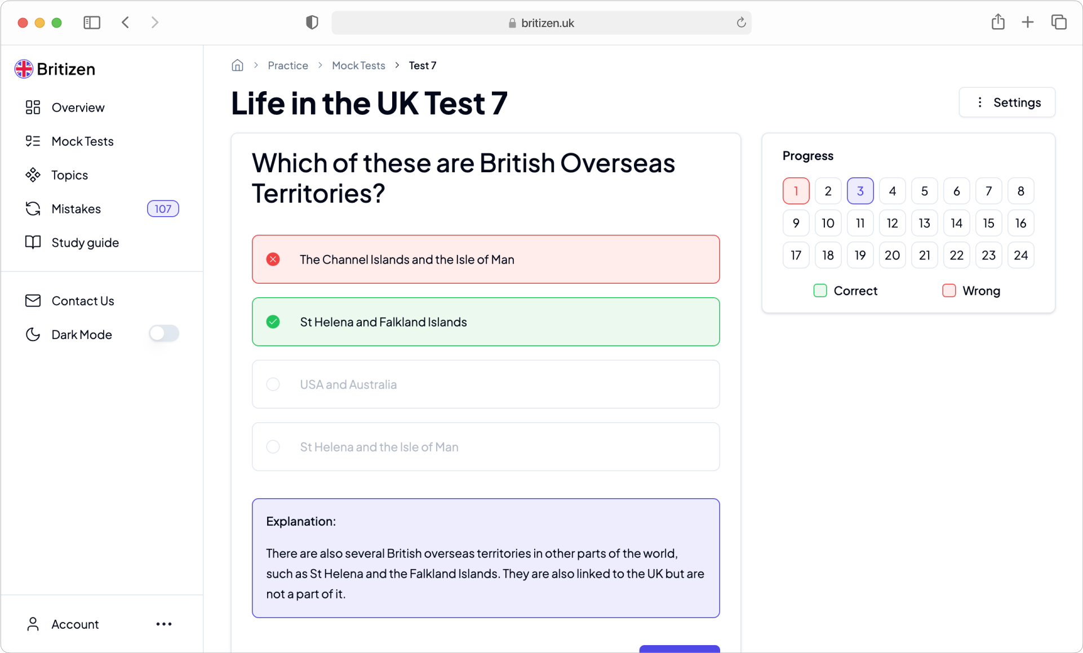This screenshot has height=653, width=1083.
Task: Toggle the Dark Mode switch
Action: point(164,334)
